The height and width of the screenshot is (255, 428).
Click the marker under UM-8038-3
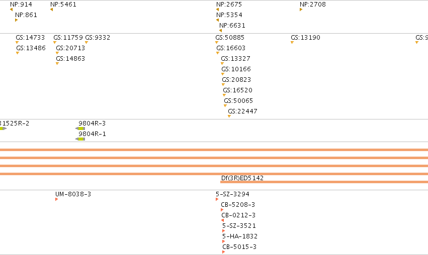pos(57,199)
